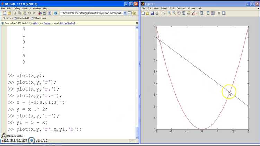Screen dimensions: 260x146
Task: Open GUIDE icon in MATLAB toolbar
Action: pos(45,13)
